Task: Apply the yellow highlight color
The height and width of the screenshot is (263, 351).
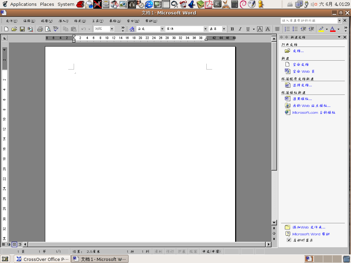Action: [x=321, y=29]
